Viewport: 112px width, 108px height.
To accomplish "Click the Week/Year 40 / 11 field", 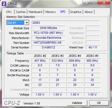I will [x=93, y=47].
